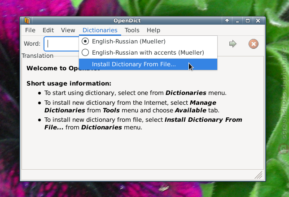
Task: Close the OpenDict window
Action: pyautogui.click(x=258, y=21)
